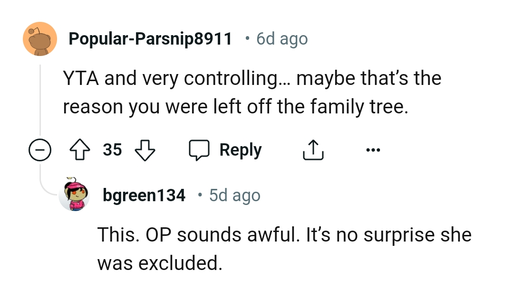The image size is (513, 289).
Task: Click the Reply speech bubble icon
Action: [200, 149]
